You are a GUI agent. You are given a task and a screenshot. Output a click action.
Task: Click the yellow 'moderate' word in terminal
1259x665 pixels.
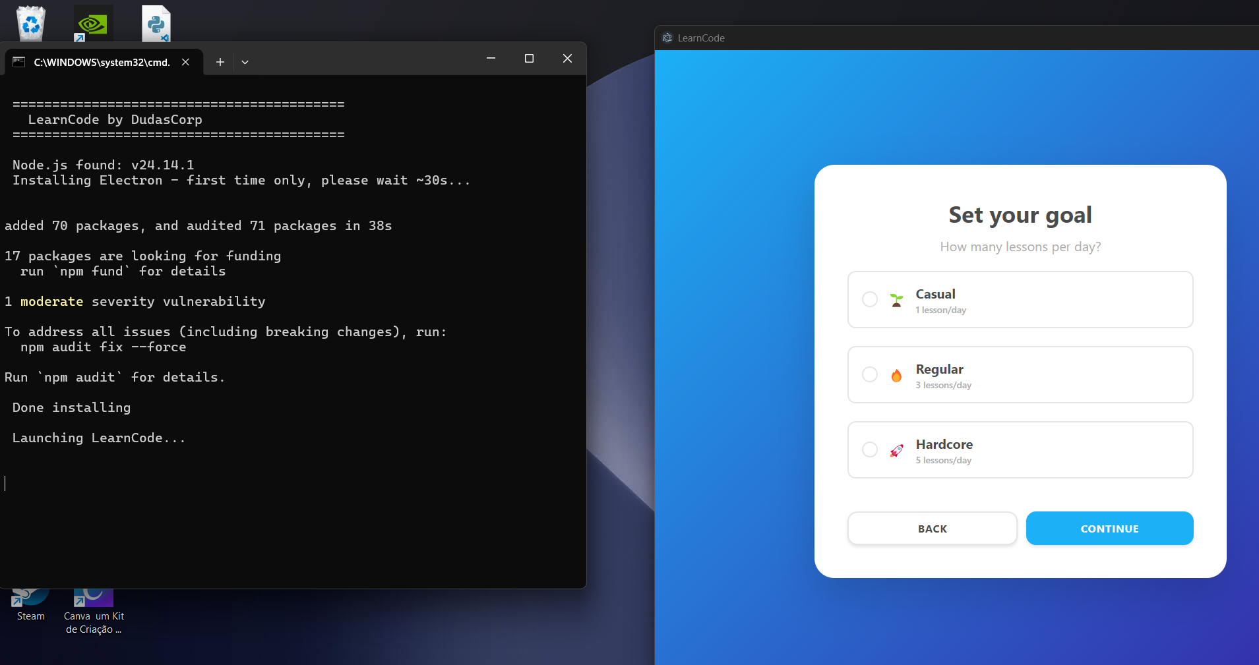click(x=52, y=301)
